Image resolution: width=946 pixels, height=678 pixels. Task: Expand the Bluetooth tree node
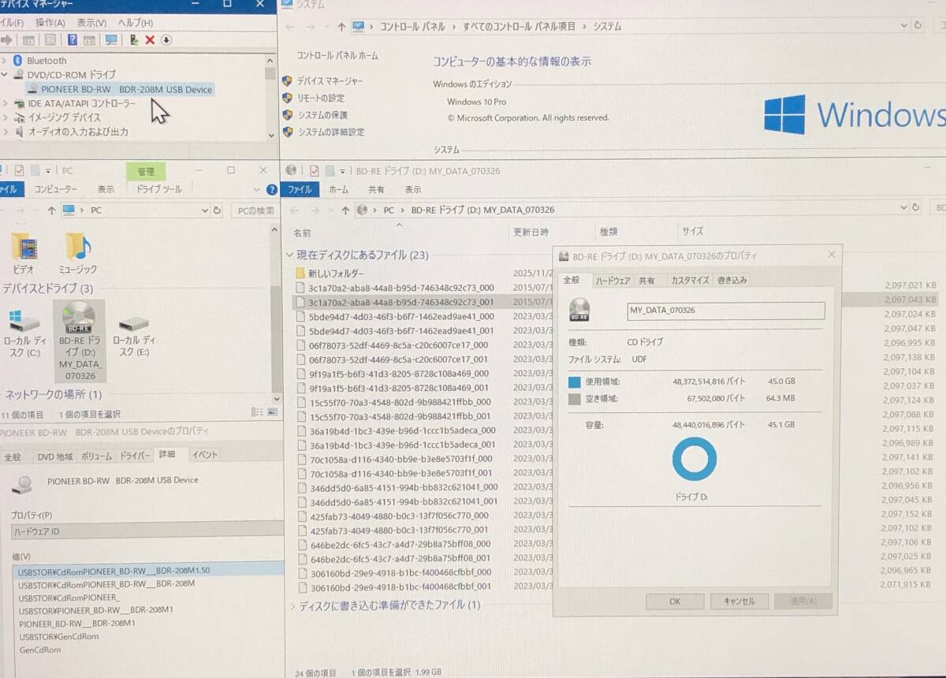click(x=5, y=61)
